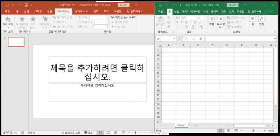Open Excel 페이지 레이아웃 tab

tap(191, 12)
